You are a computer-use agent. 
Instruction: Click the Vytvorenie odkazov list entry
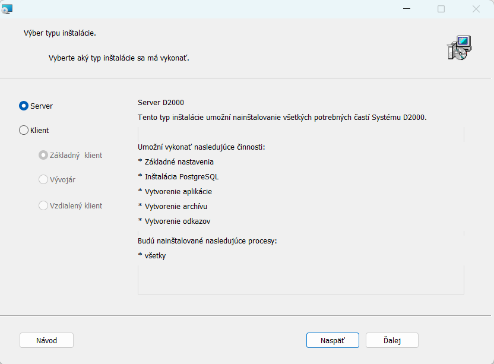[173, 221]
